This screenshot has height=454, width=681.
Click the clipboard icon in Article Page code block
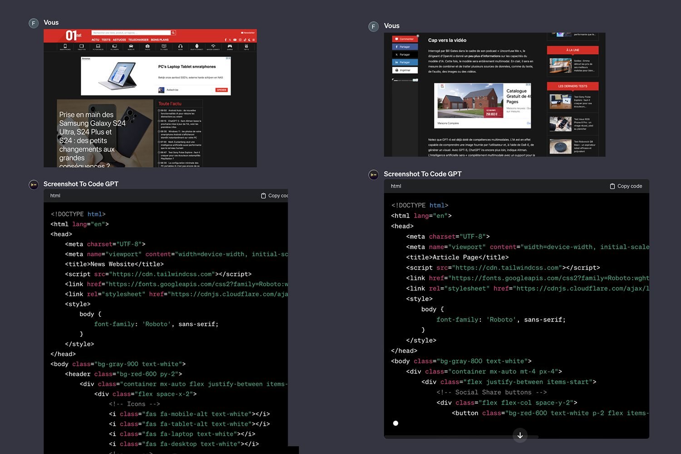(x=612, y=186)
